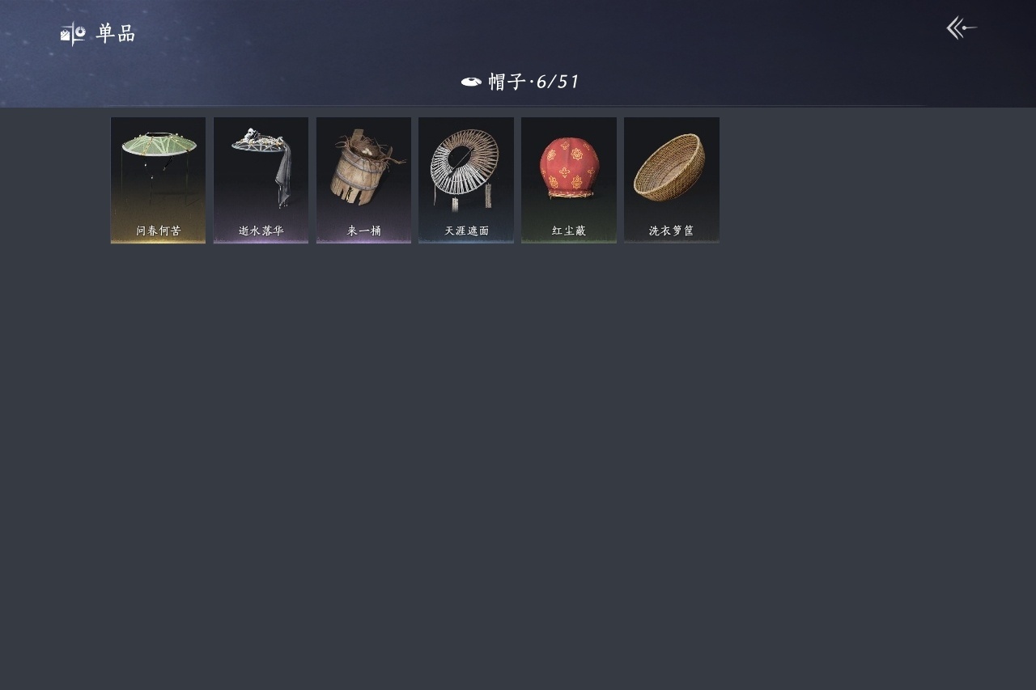Click the 洗衣箩筐 item name label

click(x=672, y=231)
